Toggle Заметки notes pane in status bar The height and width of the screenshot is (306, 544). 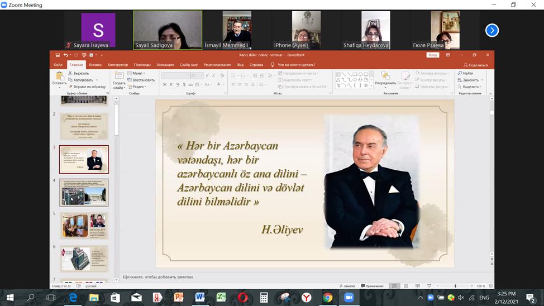pyautogui.click(x=347, y=286)
